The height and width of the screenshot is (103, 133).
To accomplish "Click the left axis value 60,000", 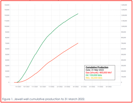I will pos(7,49).
